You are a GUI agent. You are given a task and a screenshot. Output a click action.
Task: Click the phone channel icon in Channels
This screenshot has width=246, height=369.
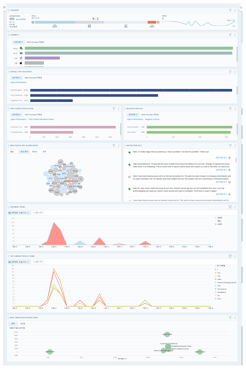21,58
